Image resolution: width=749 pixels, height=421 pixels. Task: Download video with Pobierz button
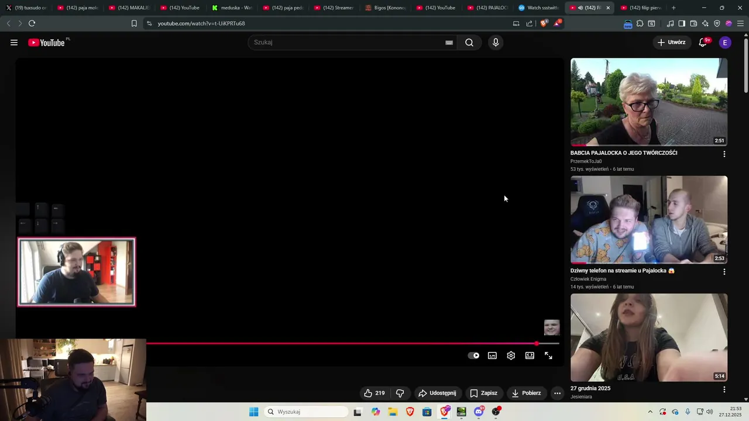pyautogui.click(x=526, y=393)
